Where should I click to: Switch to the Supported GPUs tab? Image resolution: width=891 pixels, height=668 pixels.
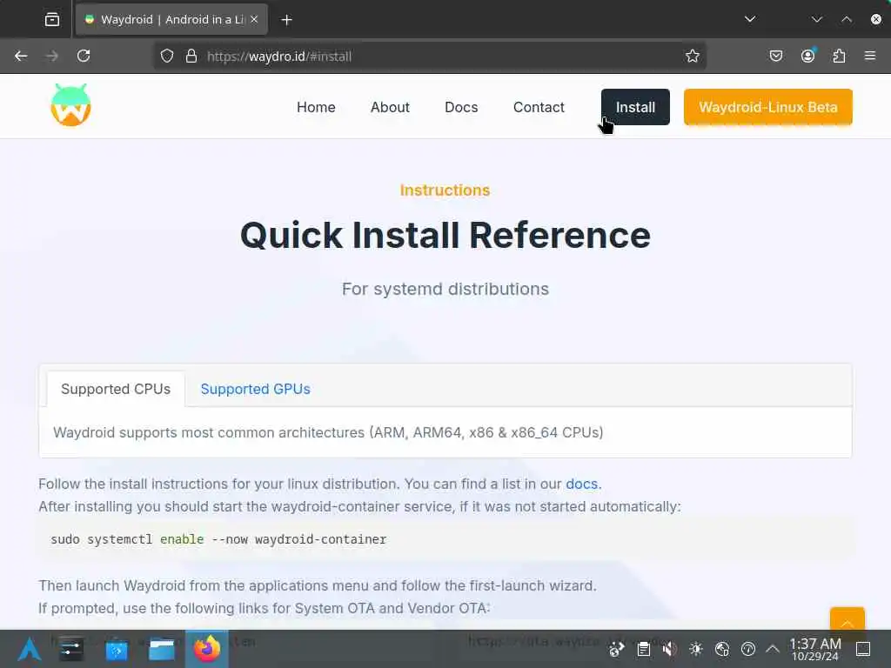255,389
